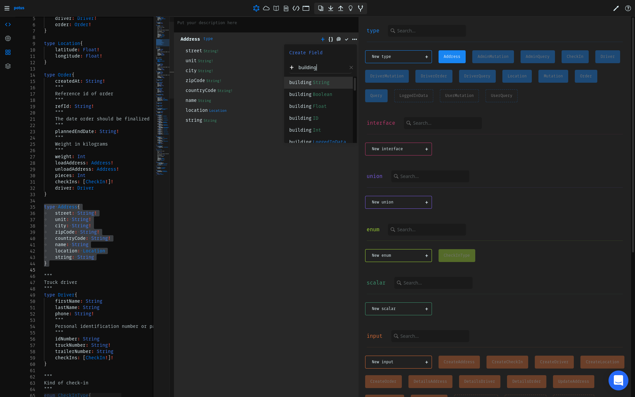Select the LoggedInData type chip

pyautogui.click(x=413, y=96)
